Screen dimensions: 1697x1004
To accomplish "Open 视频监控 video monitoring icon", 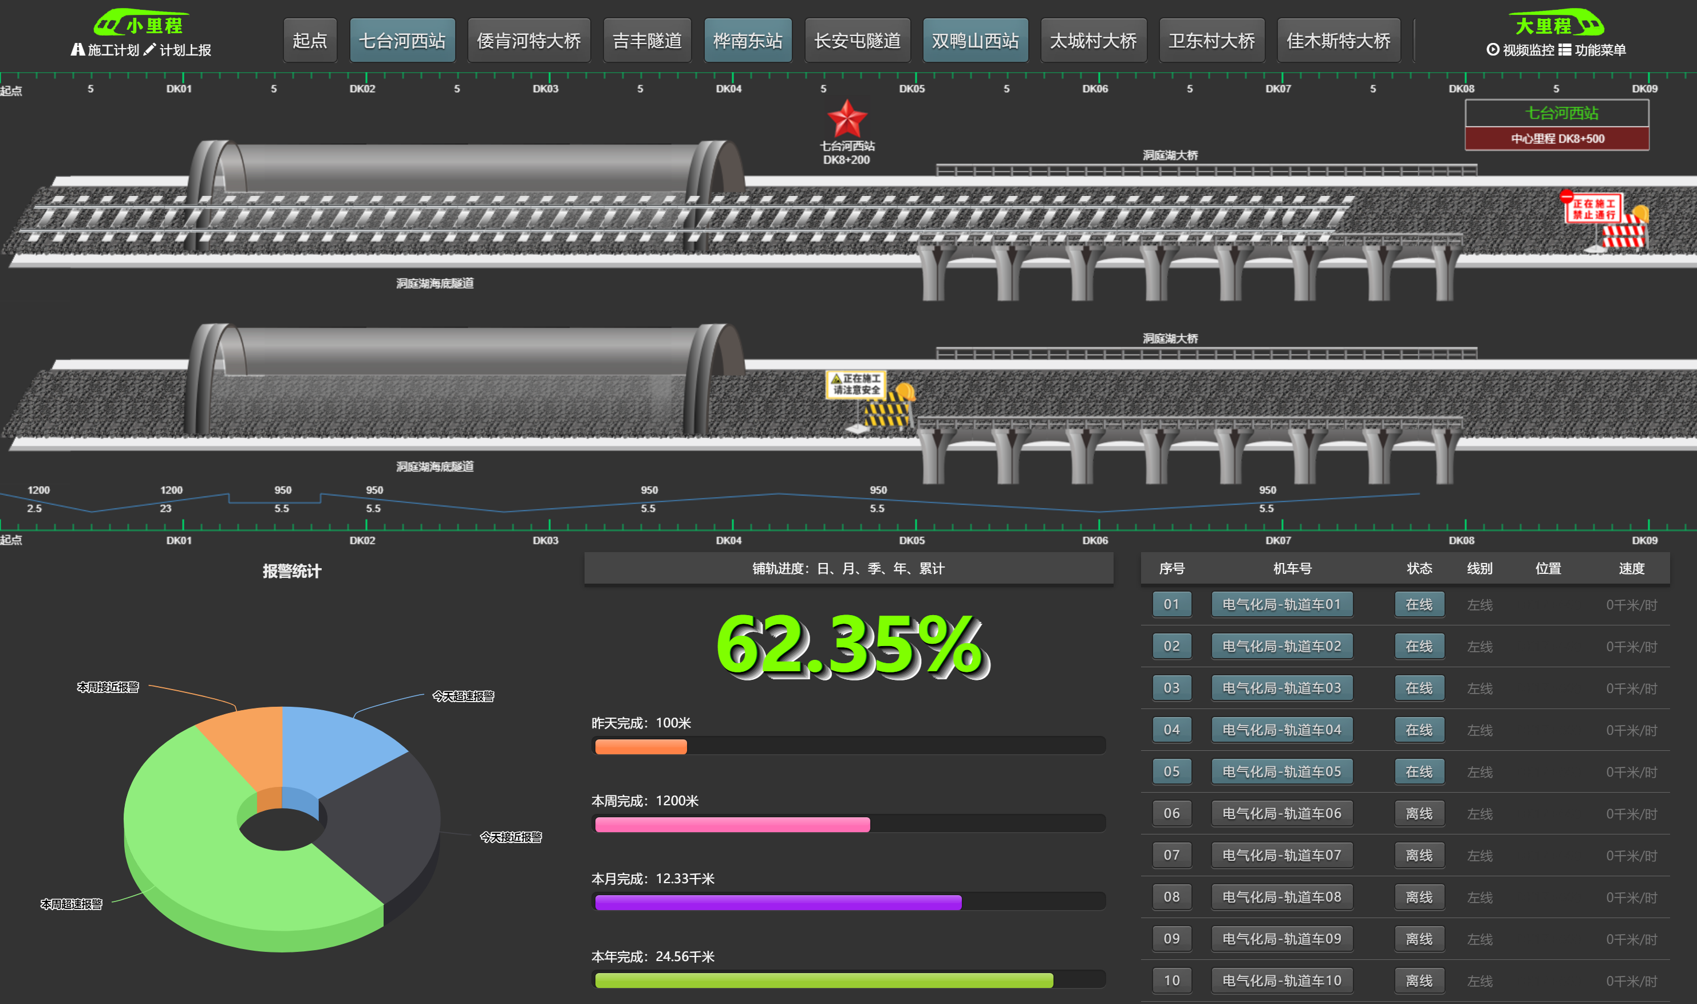I will point(1493,49).
